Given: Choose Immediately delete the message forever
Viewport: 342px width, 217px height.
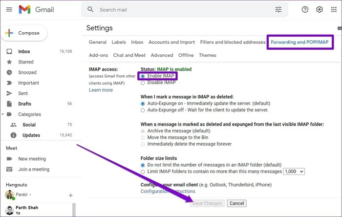Looking at the screenshot, I should (143, 144).
